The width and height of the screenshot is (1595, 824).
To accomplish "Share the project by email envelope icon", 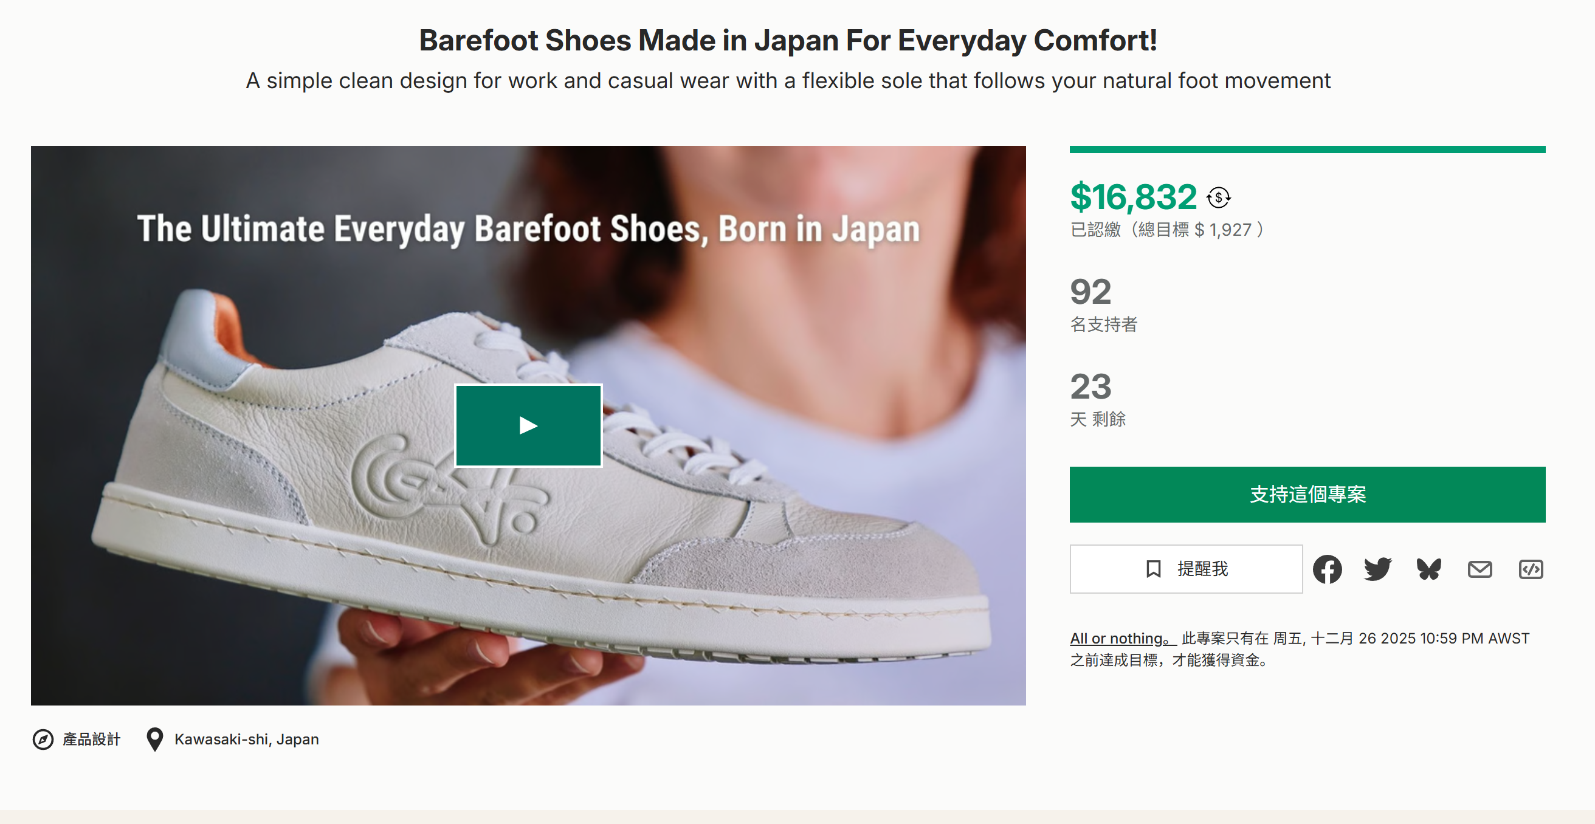I will point(1480,569).
